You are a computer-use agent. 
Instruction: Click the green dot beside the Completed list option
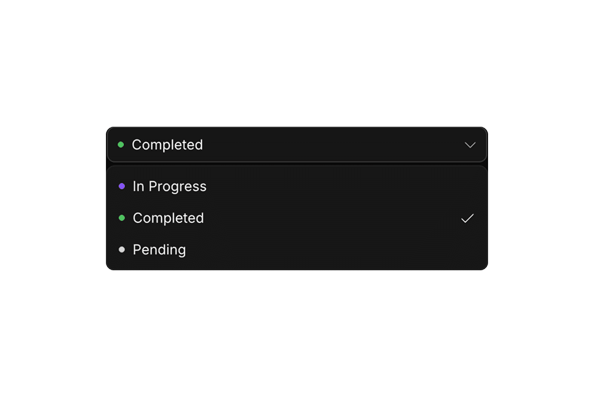point(122,218)
